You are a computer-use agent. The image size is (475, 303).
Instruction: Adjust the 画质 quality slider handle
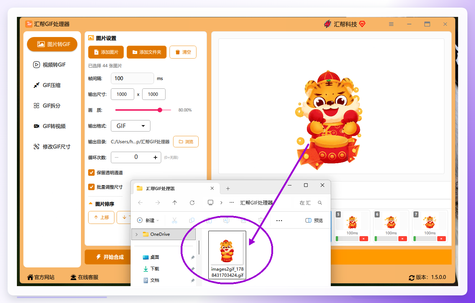(160, 110)
